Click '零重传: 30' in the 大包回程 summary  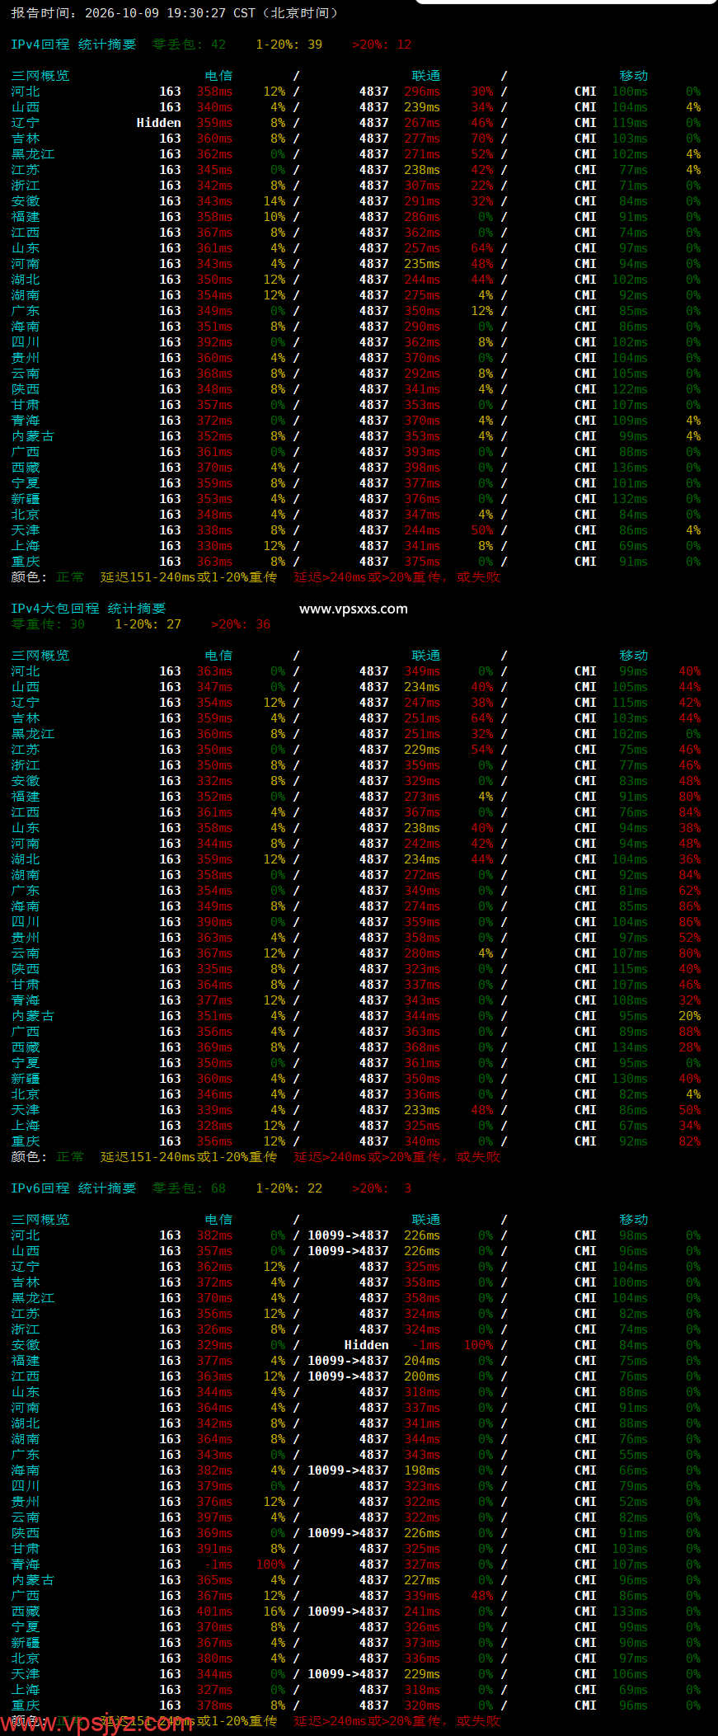tap(48, 624)
